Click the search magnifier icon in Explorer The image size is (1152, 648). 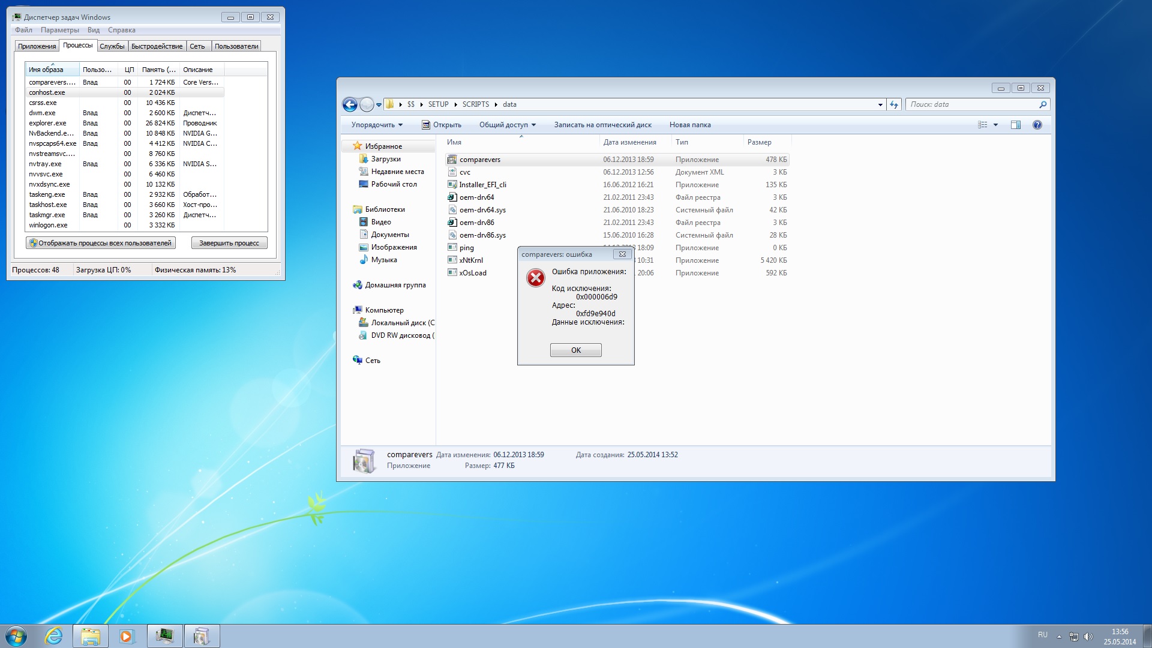coord(1043,104)
